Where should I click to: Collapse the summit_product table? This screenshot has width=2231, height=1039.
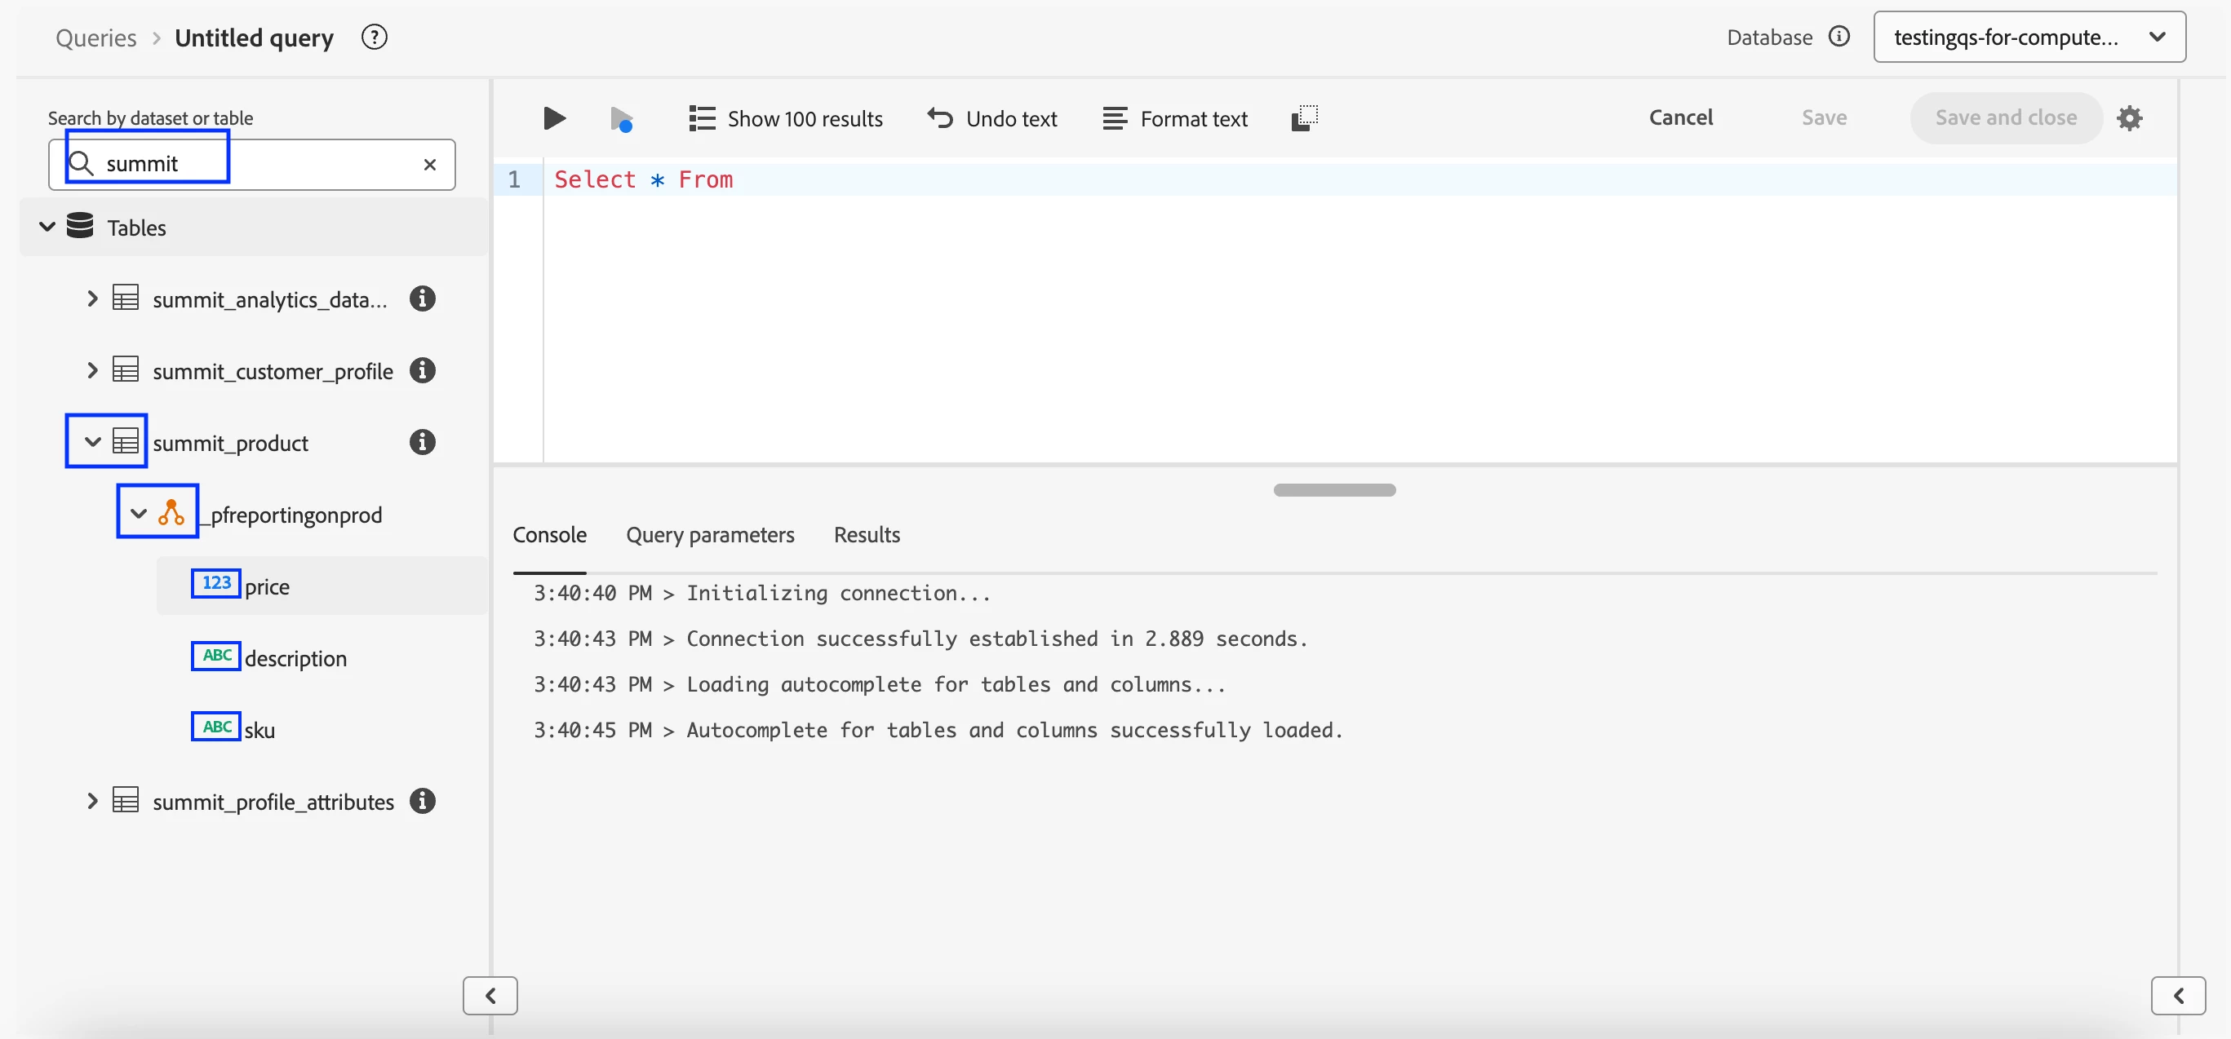click(x=93, y=443)
